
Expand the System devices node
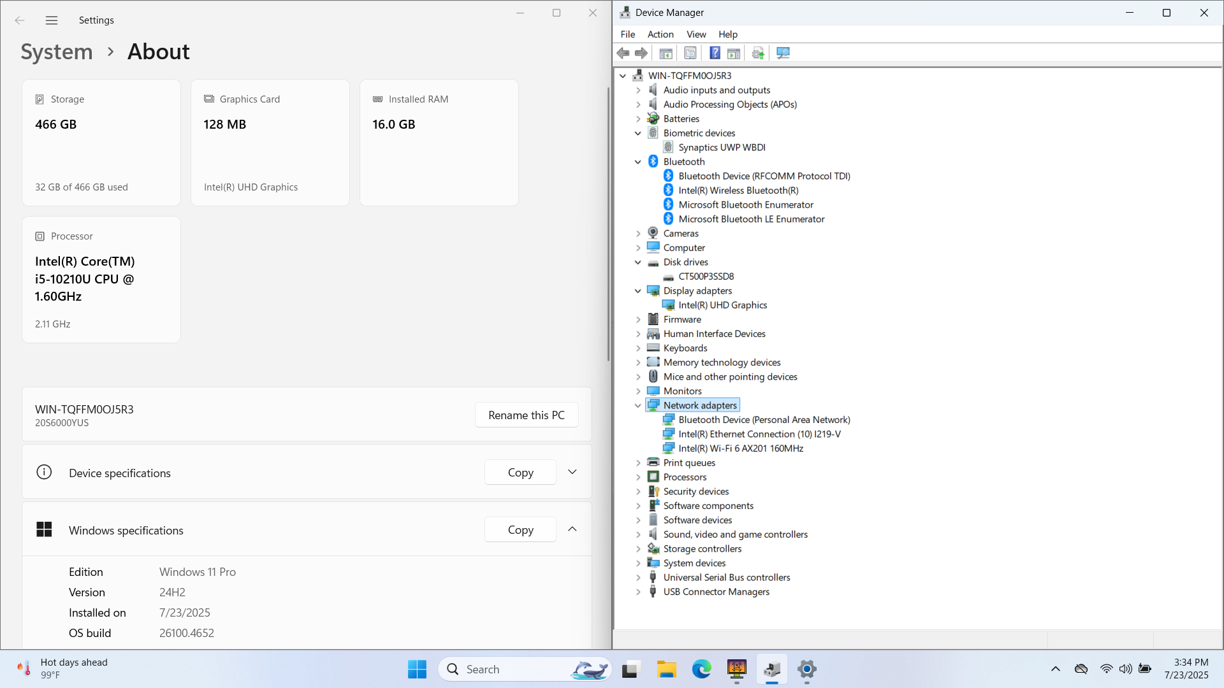(638, 563)
